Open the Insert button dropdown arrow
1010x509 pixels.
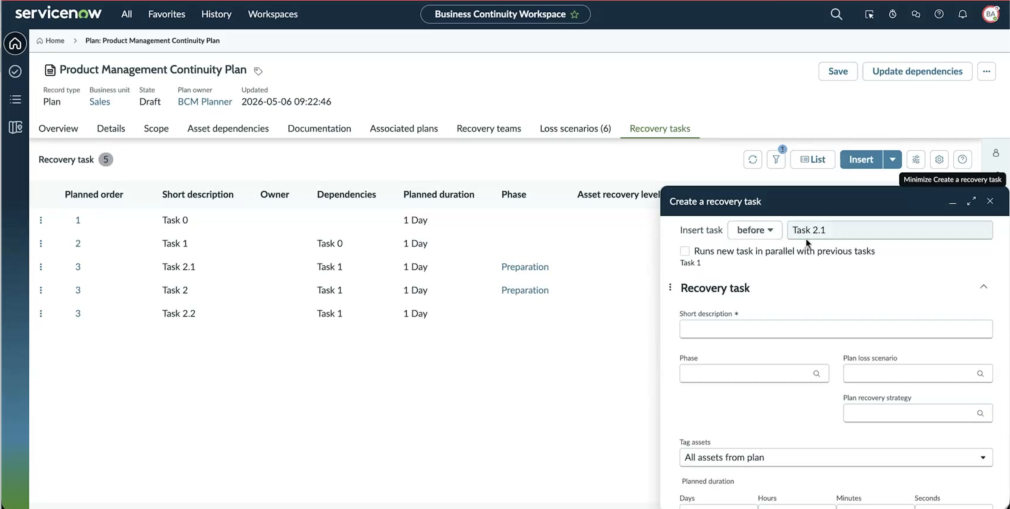tap(892, 159)
